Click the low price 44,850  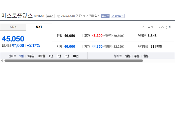point(97,46)
